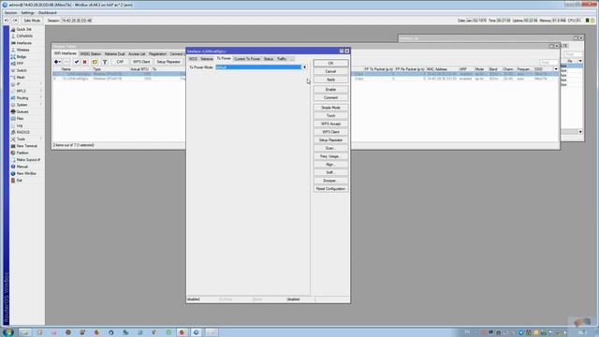Click Make Supout.rif in the sidebar
Viewport: 599px width, 337px height.
[x=28, y=160]
